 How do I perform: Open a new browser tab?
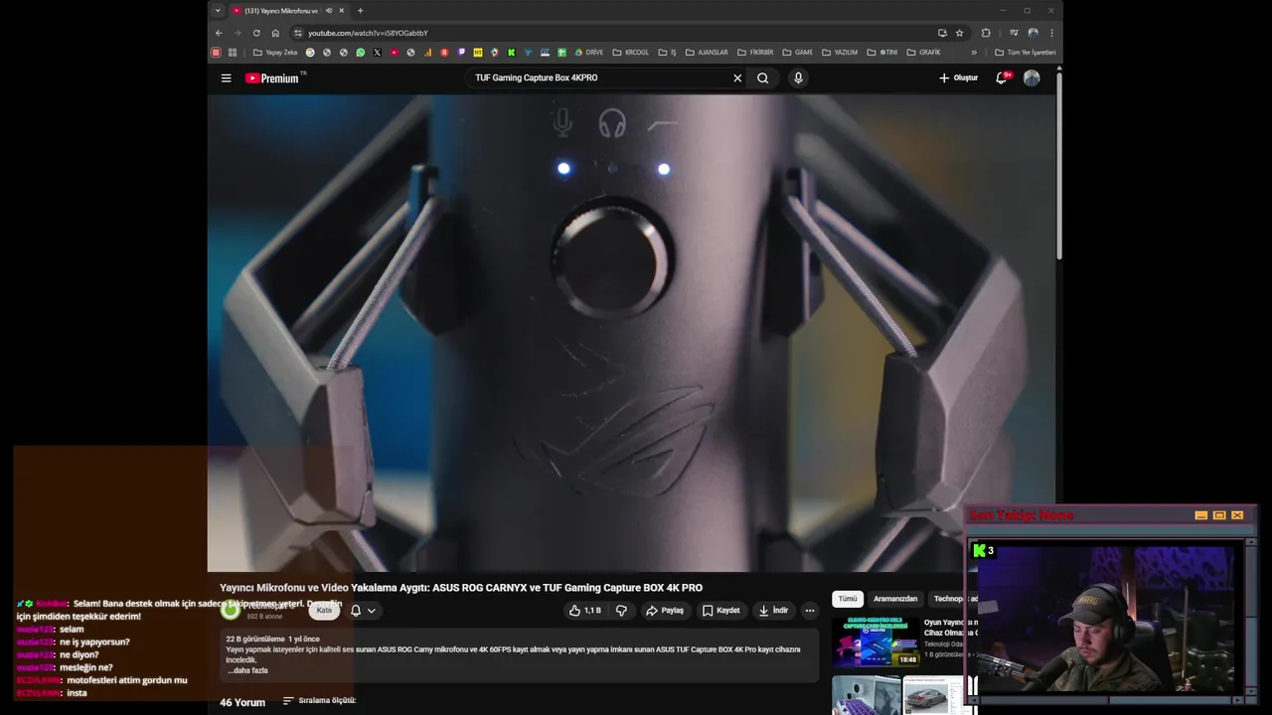pos(360,11)
